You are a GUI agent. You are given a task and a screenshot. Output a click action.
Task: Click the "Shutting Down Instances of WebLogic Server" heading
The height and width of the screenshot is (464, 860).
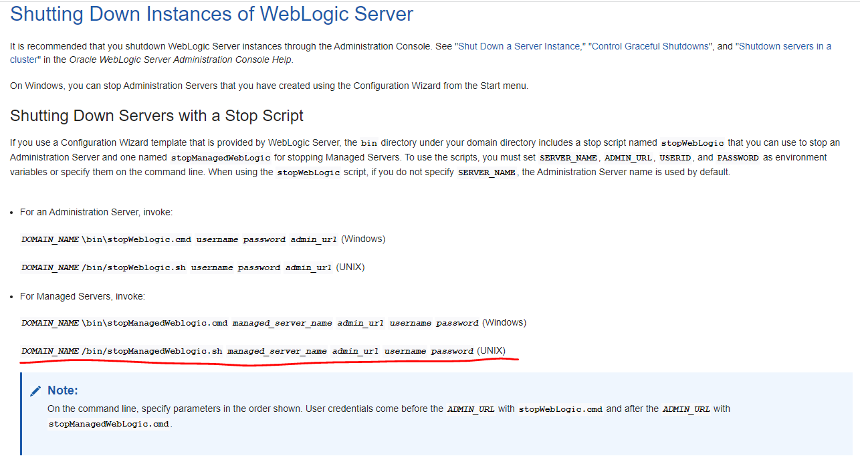212,13
